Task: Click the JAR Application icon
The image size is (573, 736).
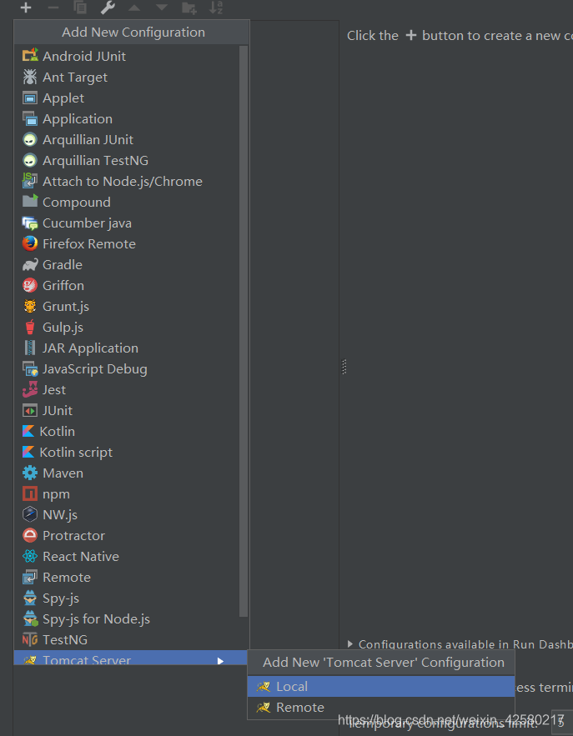Action: tap(30, 348)
